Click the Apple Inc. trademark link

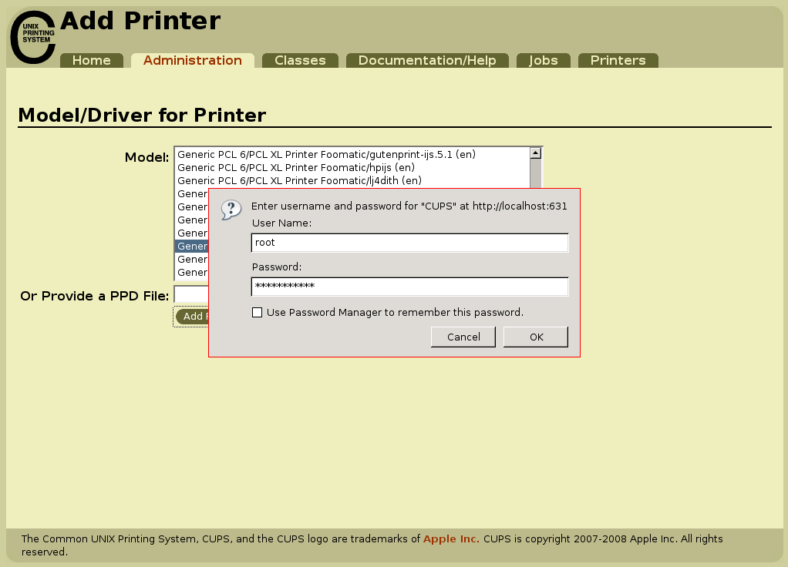451,539
